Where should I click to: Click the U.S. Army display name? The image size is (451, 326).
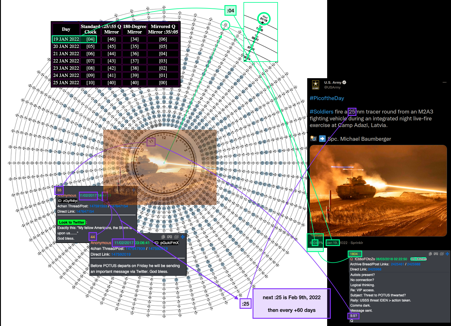point(333,82)
